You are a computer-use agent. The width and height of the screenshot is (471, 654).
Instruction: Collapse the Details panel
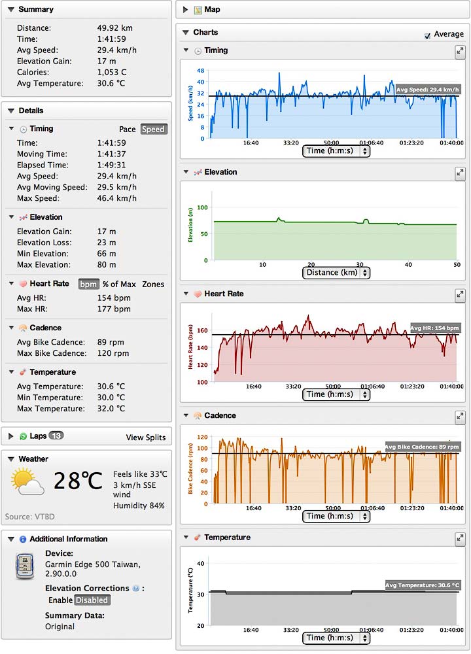click(x=11, y=111)
